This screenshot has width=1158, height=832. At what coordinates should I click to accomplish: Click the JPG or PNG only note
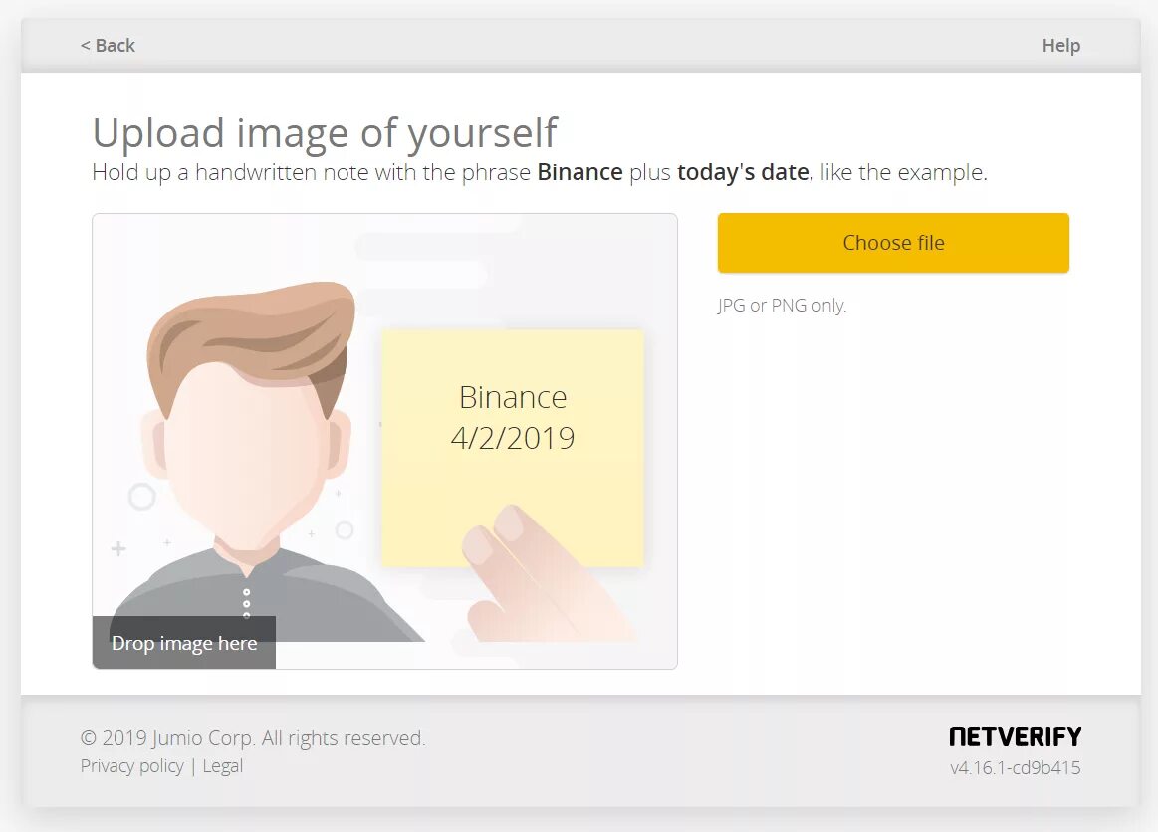[782, 305]
